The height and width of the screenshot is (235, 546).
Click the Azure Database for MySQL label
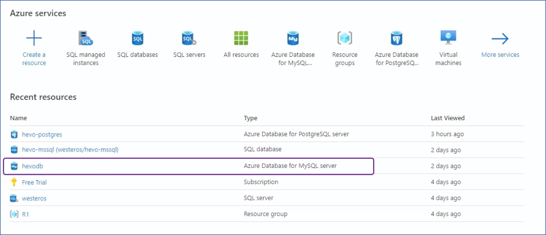click(x=293, y=59)
